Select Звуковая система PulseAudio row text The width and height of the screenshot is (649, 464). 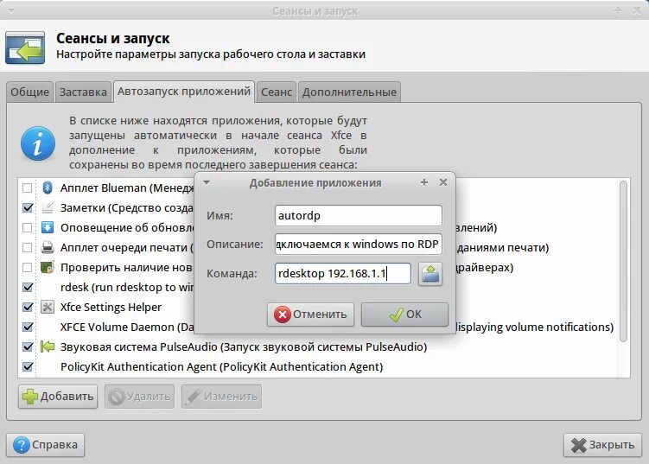(244, 346)
